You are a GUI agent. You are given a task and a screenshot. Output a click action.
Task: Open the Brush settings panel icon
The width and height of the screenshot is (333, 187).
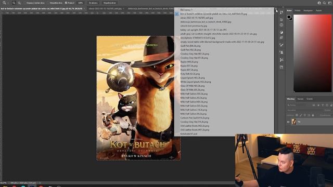tap(281, 45)
